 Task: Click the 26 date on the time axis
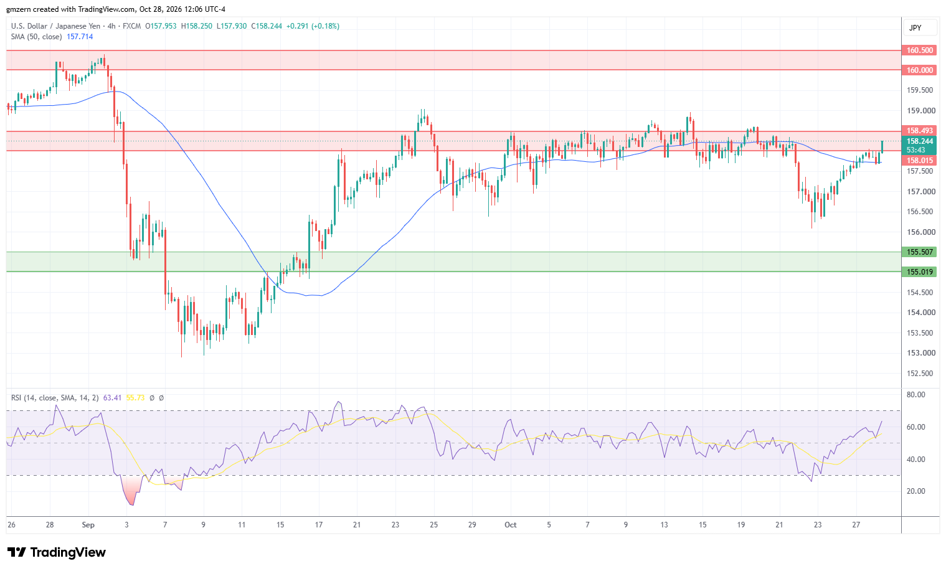tap(11, 525)
